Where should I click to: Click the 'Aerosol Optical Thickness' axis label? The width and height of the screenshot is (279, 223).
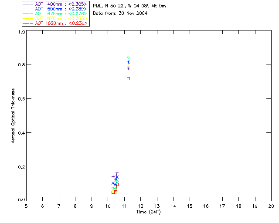pos(13,116)
